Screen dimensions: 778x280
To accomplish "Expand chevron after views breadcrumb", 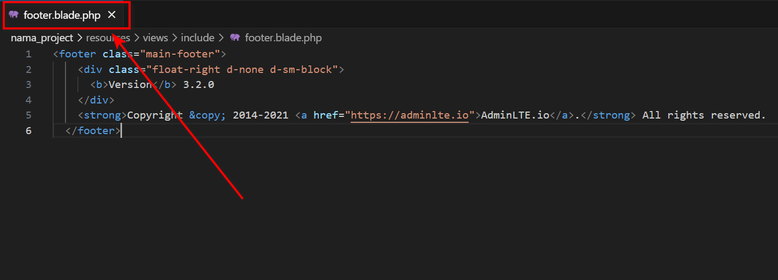I will (x=174, y=38).
